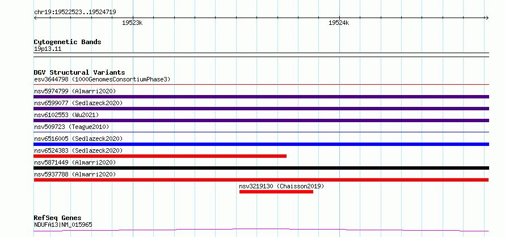Open the nsv5937788 (Almarri2020) label

click(x=75, y=174)
